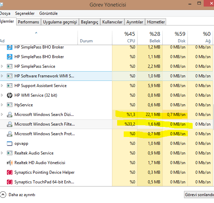Switch to the Uygulama geçmişi tab
Viewport: 214px width, 203px height.
pyautogui.click(x=60, y=22)
